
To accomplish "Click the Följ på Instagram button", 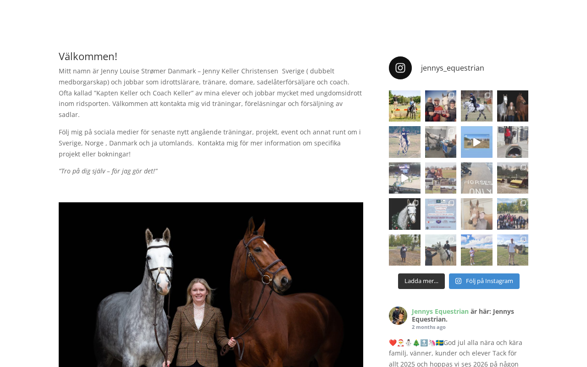I will tap(484, 281).
